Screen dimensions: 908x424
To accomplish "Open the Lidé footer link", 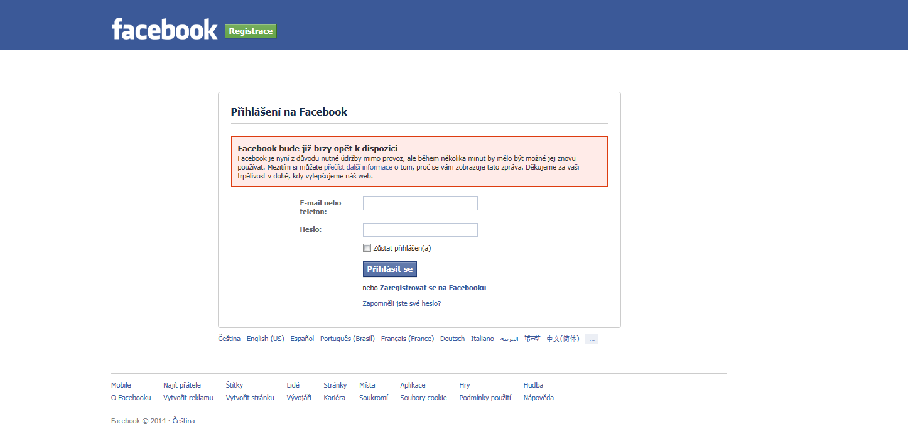I will pos(293,385).
